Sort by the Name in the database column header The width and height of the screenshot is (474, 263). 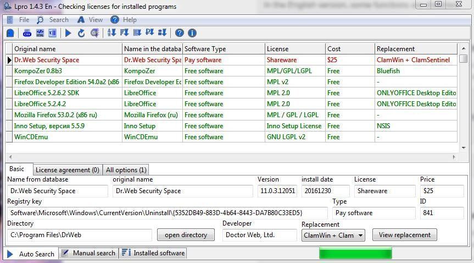[x=152, y=49]
